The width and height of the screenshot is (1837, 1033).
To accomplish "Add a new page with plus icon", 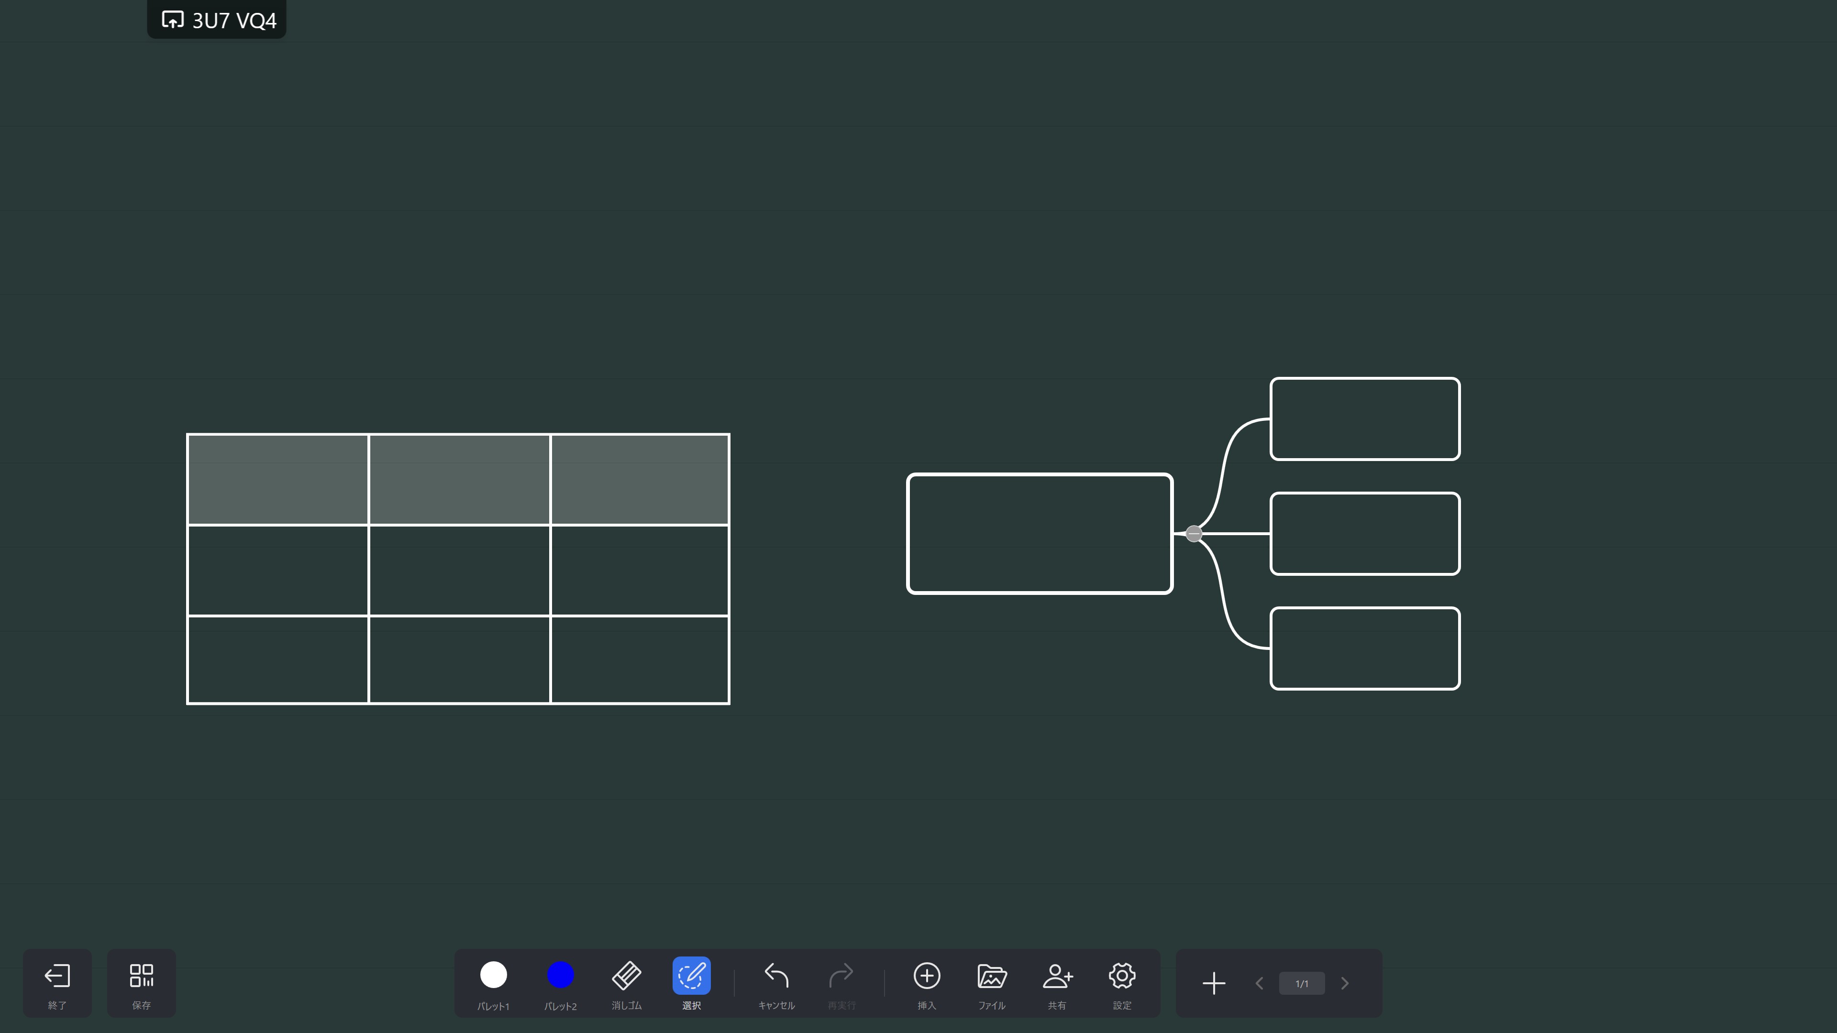I will [x=1214, y=983].
